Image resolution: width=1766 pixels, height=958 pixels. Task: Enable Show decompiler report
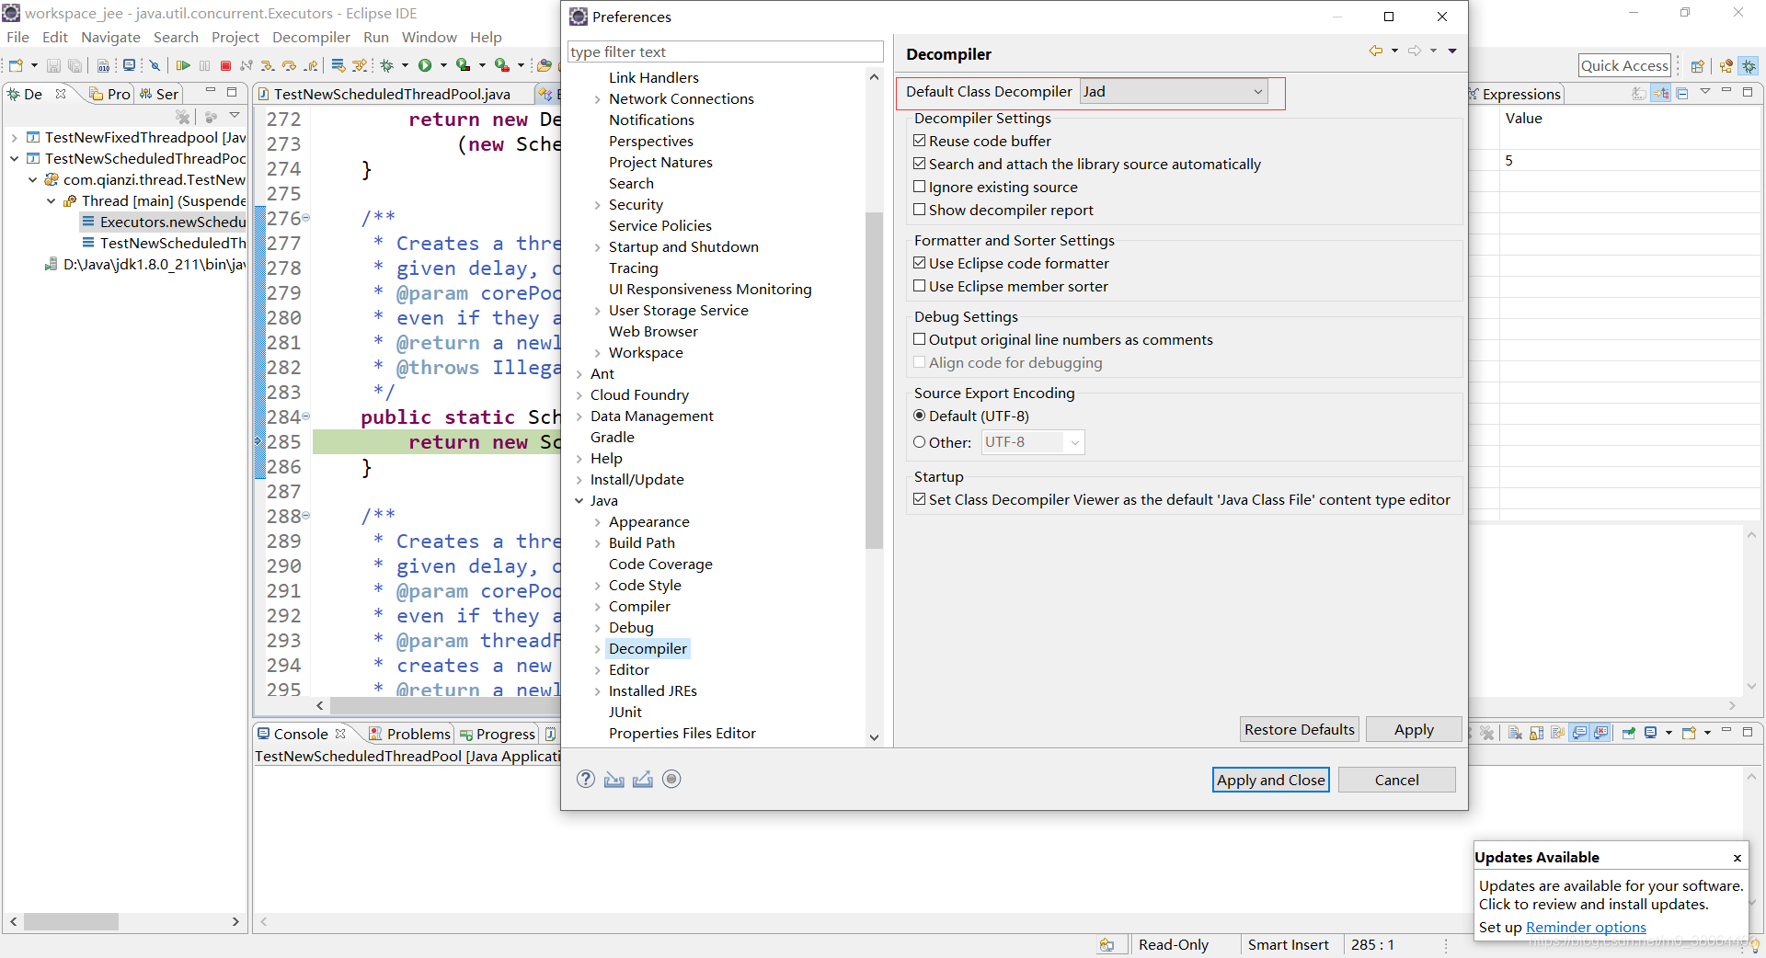pos(919,210)
